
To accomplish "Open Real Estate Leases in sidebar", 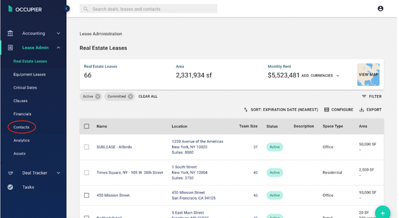I will [x=30, y=61].
